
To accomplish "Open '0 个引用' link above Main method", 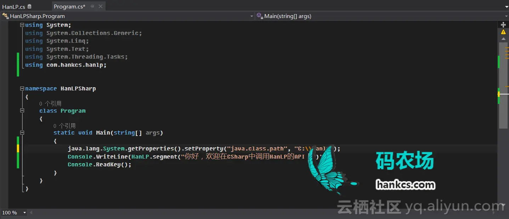I will pos(64,126).
